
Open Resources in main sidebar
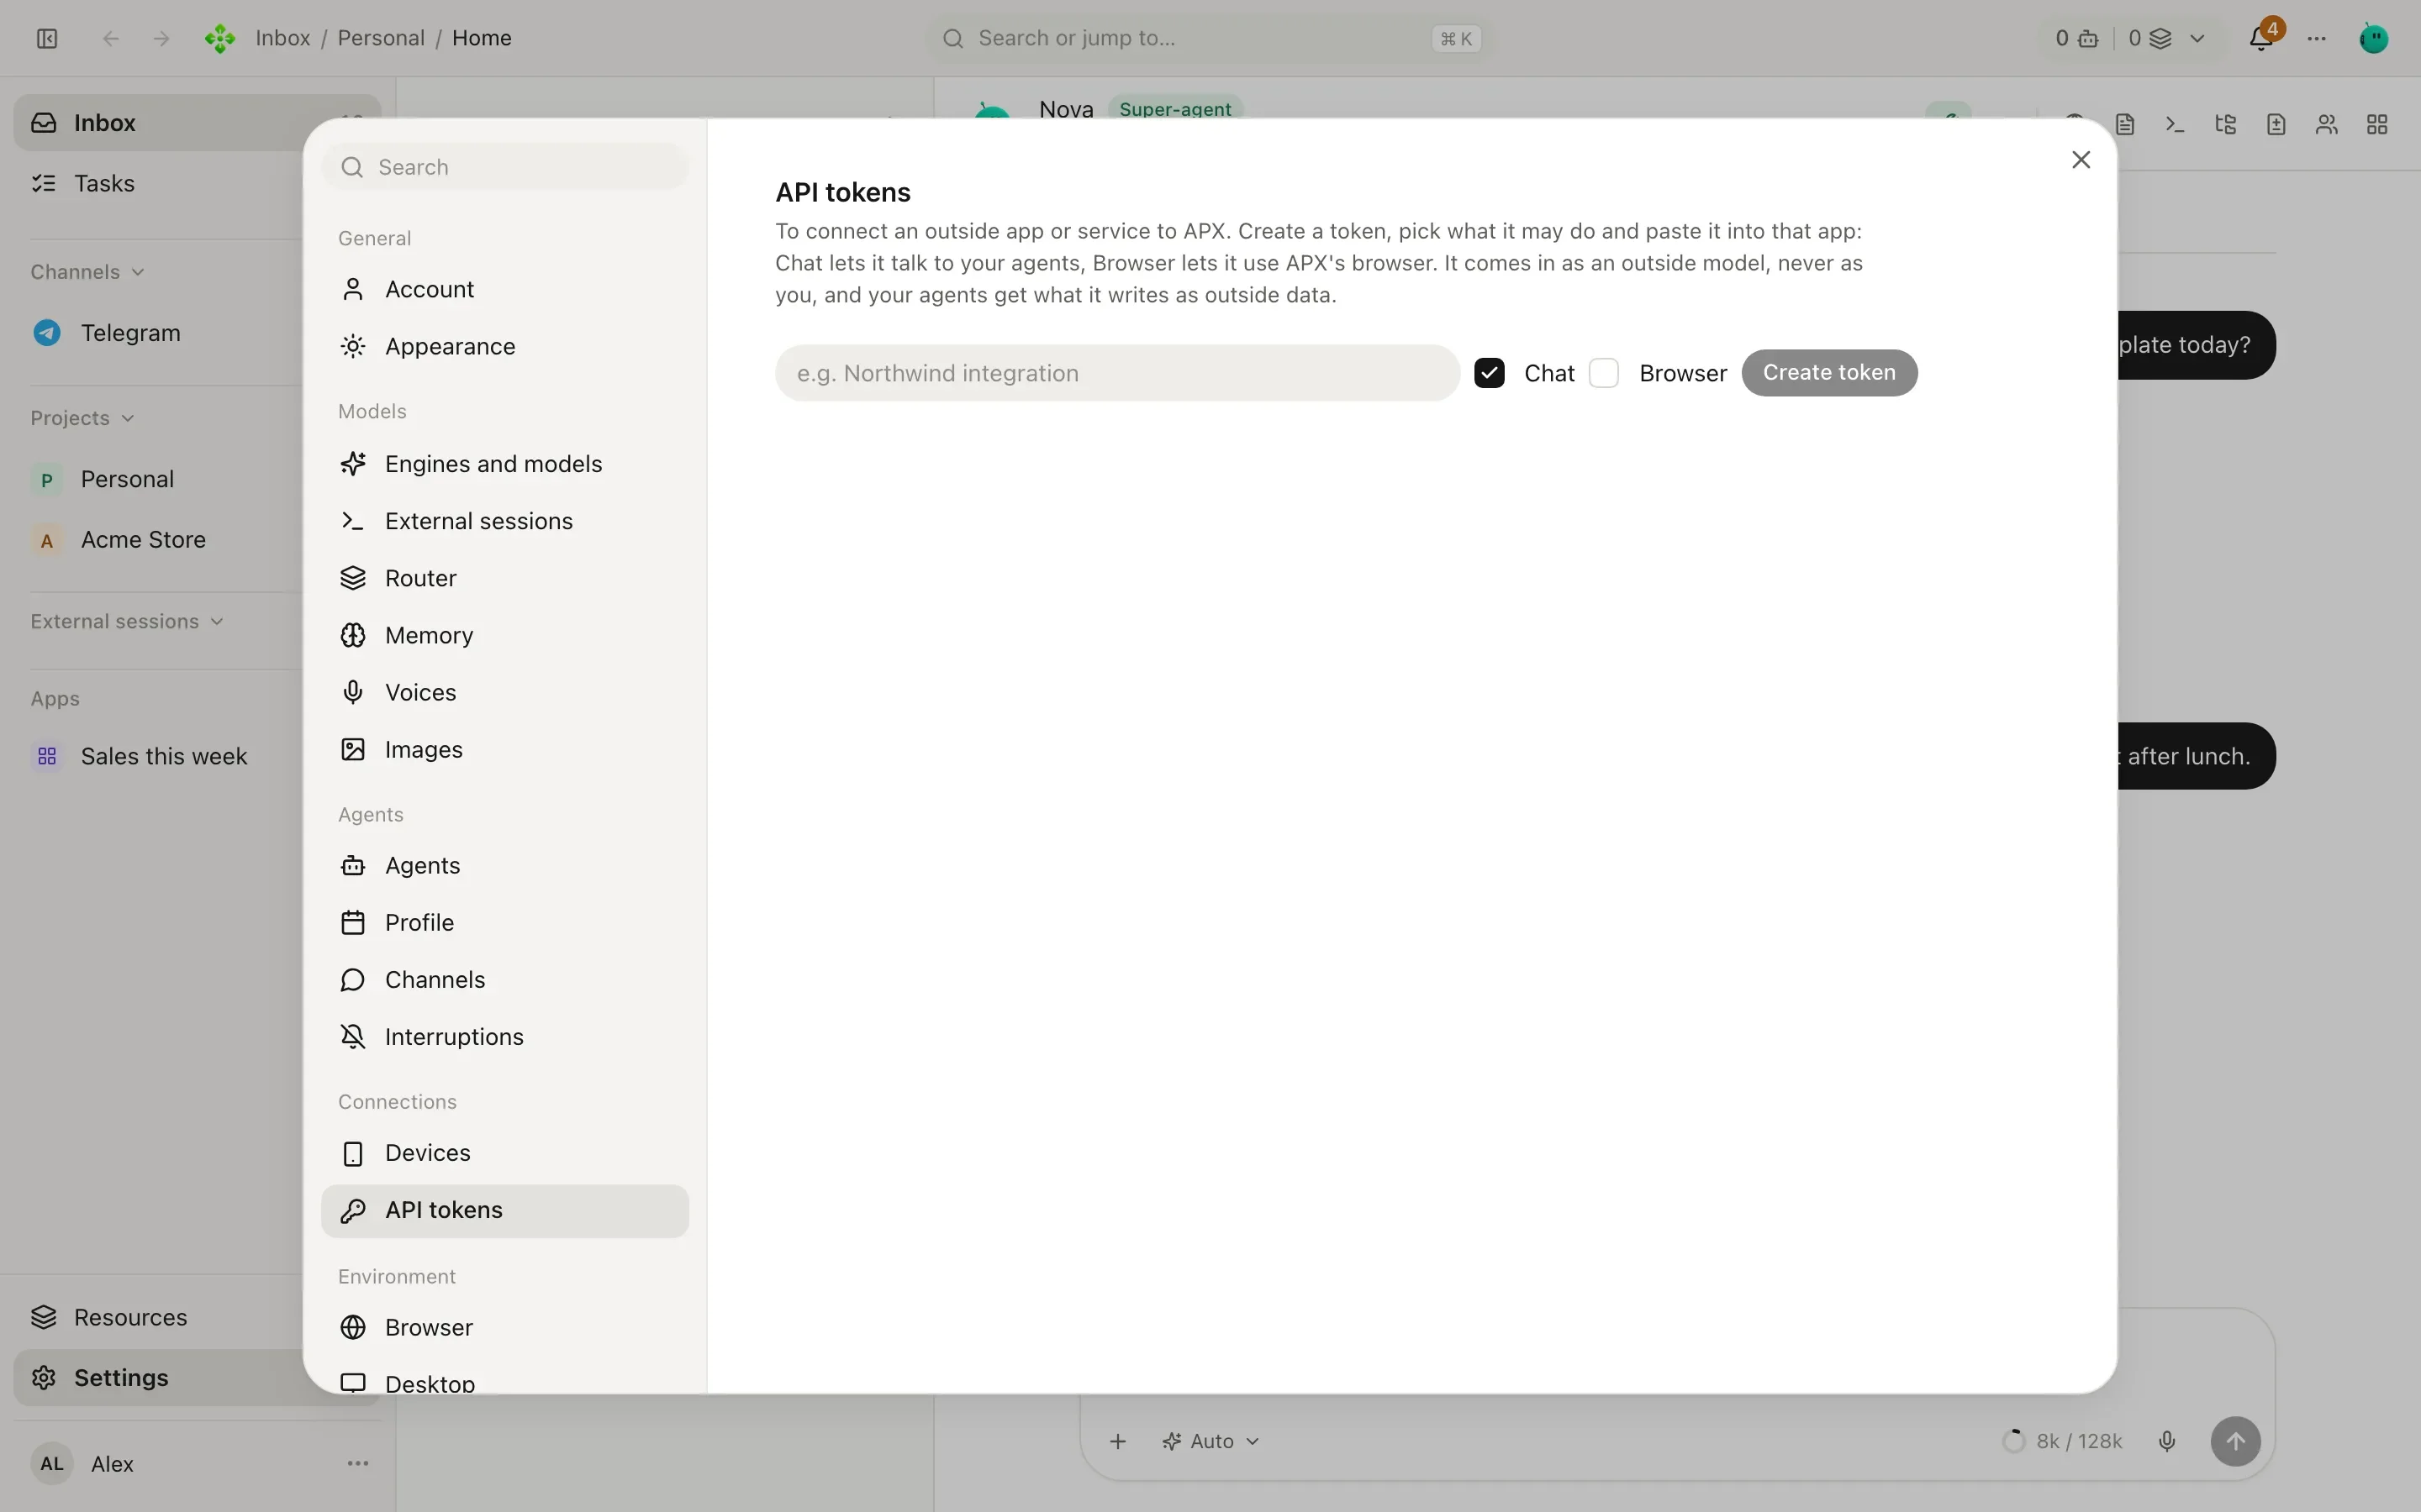pos(158,1317)
